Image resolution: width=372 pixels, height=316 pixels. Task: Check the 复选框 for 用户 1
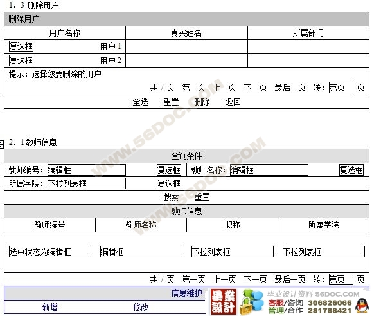click(21, 46)
